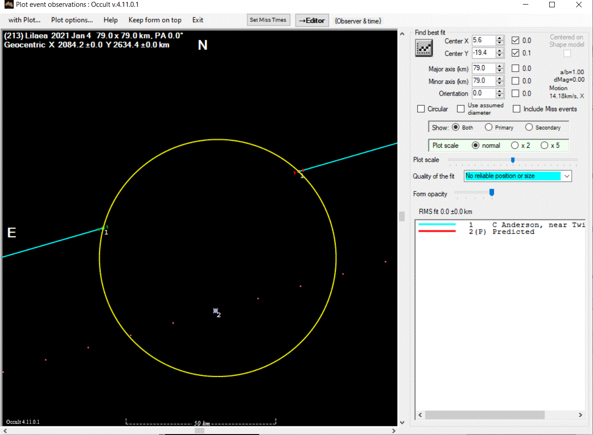Select x 5 plot scale
Viewport: 593px width, 435px height.
pyautogui.click(x=544, y=145)
